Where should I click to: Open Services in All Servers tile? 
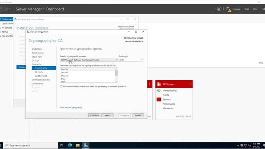(x=166, y=99)
